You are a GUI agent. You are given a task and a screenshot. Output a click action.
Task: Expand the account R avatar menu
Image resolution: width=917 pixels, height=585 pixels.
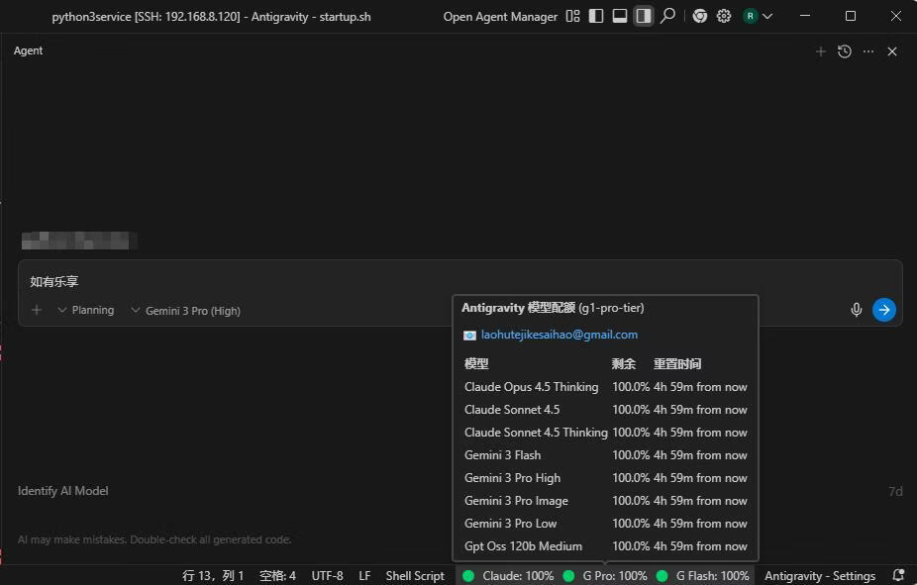758,16
